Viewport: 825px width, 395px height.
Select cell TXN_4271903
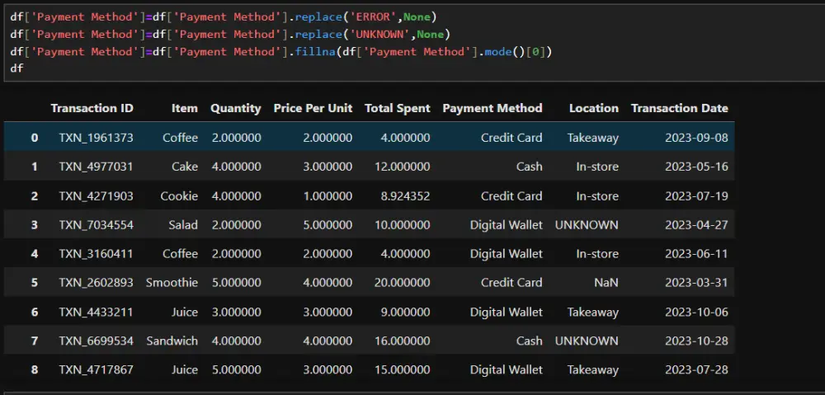pos(97,196)
